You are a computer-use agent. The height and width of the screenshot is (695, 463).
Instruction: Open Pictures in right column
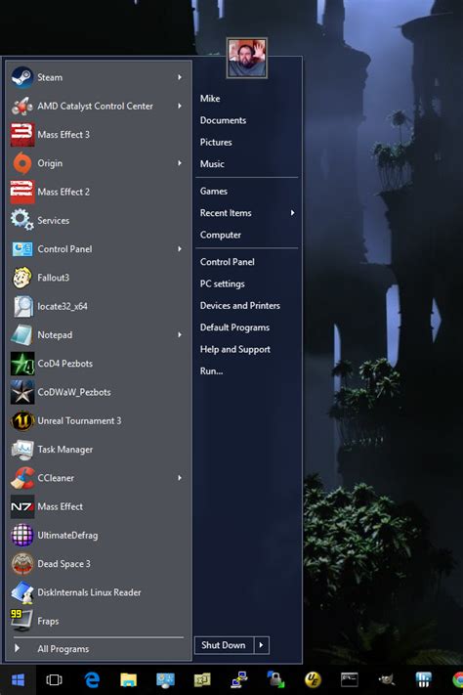tap(216, 142)
